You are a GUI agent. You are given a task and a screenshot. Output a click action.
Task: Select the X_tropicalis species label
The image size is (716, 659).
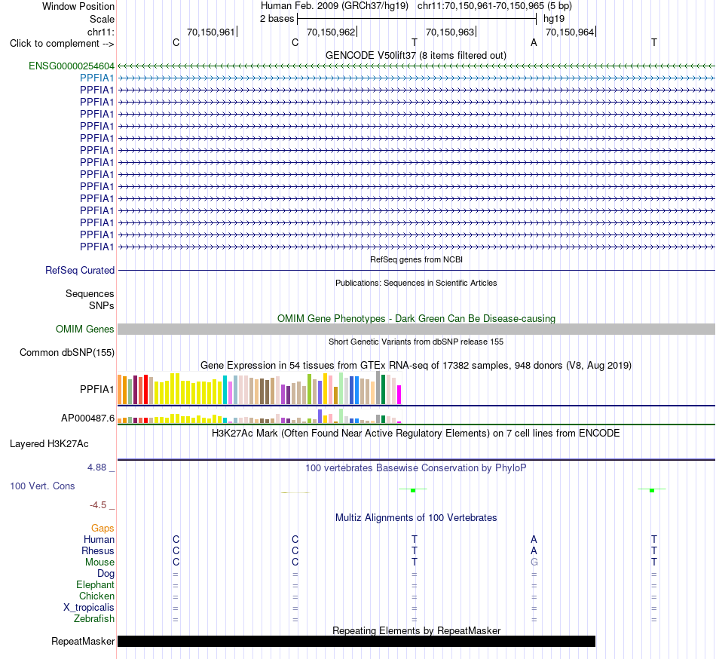click(89, 608)
